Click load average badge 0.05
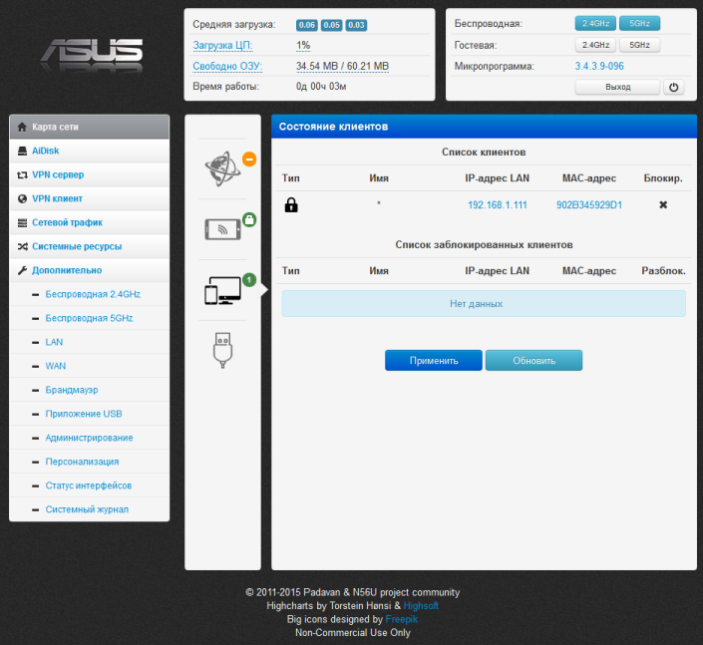This screenshot has width=703, height=645. [331, 25]
